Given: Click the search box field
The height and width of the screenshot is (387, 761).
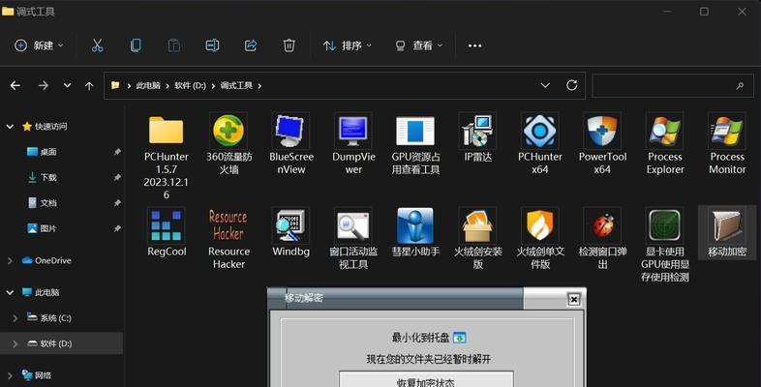Looking at the screenshot, I should pos(673,86).
